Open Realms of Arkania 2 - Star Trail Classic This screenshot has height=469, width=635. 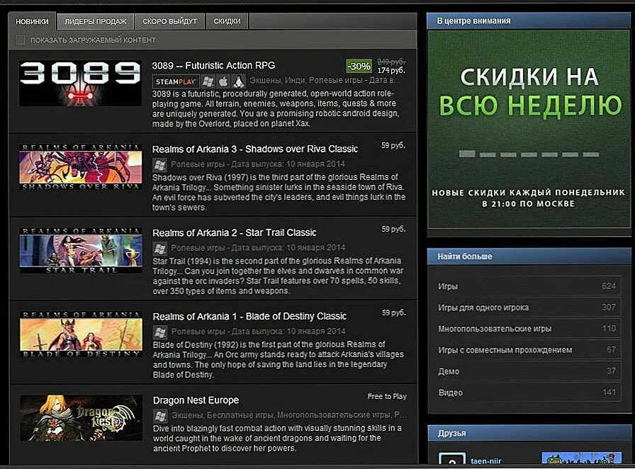click(x=234, y=233)
